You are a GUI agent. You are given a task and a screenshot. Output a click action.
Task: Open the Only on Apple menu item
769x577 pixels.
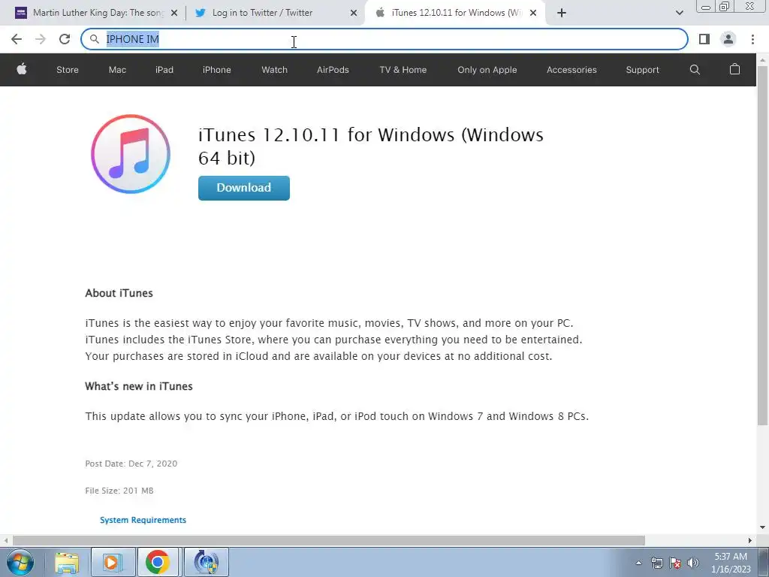pos(487,70)
